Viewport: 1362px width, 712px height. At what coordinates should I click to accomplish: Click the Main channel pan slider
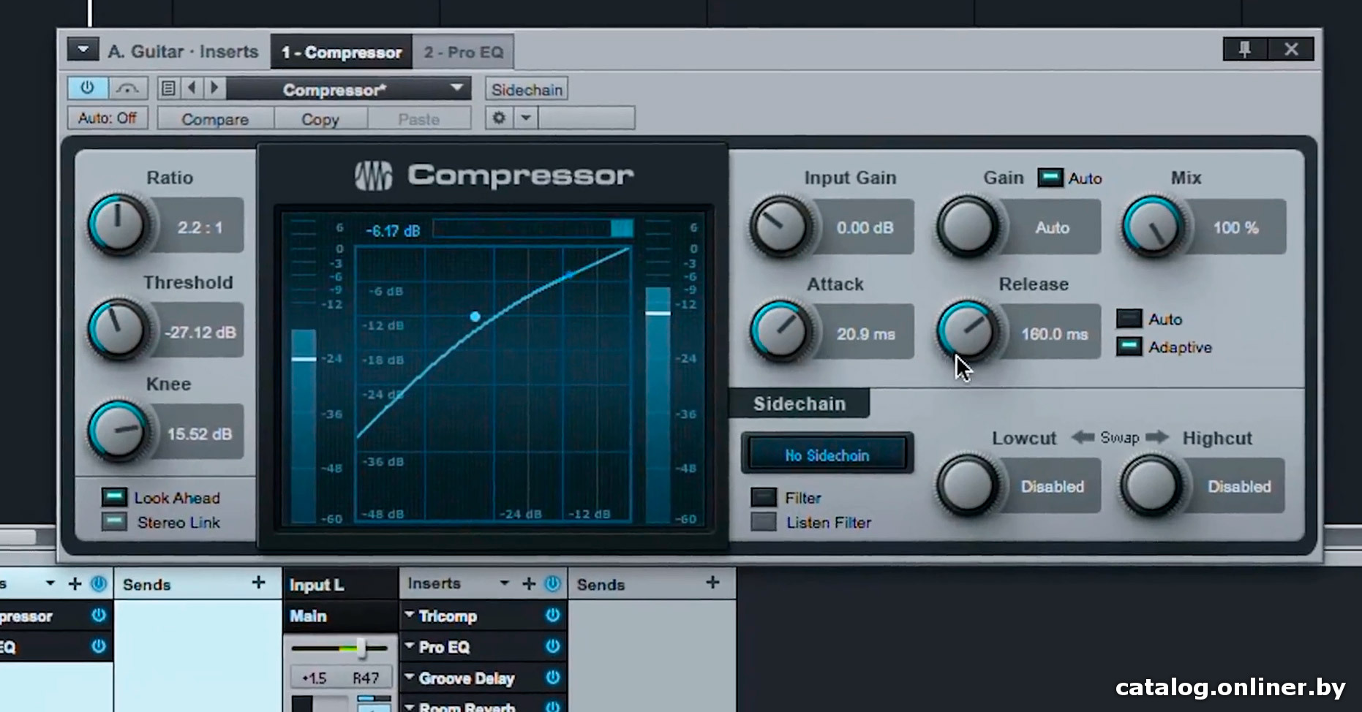tap(339, 648)
